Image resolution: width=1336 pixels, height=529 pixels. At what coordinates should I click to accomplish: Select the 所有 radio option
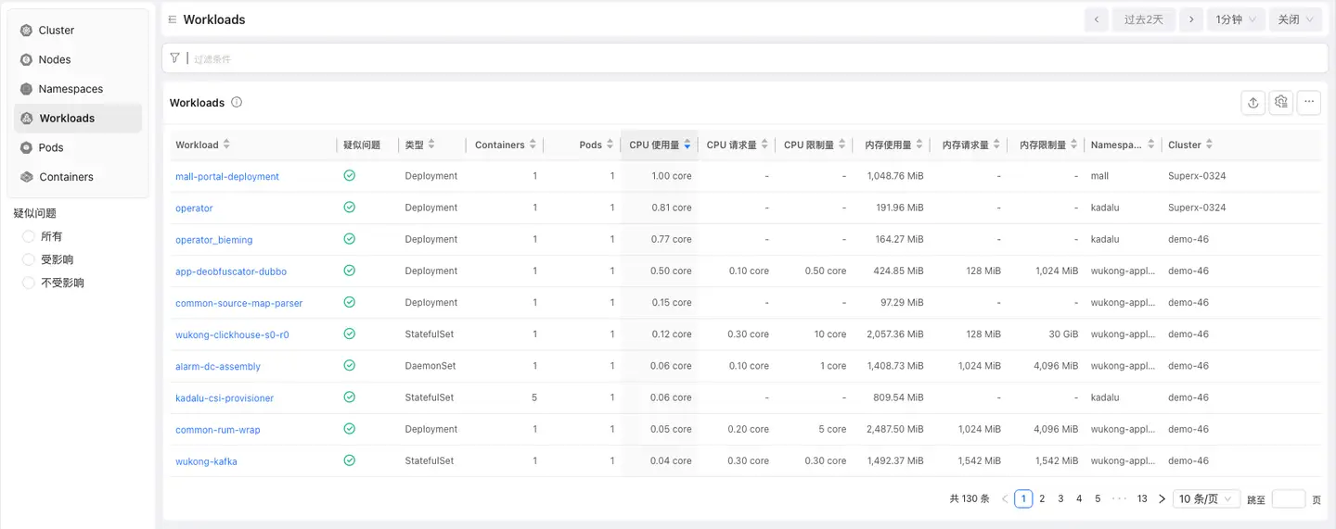pyautogui.click(x=29, y=237)
